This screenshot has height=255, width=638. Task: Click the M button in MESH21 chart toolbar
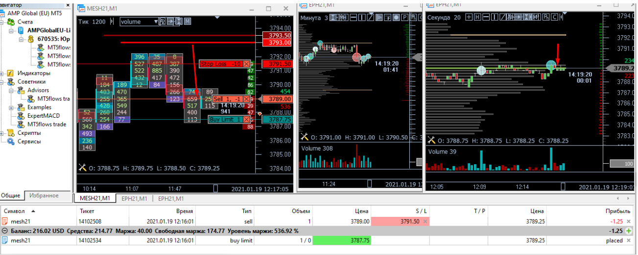188,21
